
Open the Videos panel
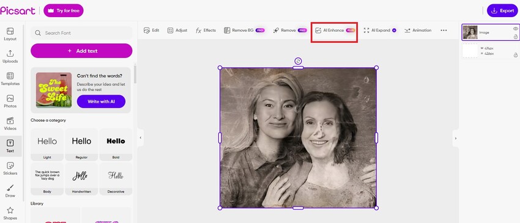coord(10,123)
